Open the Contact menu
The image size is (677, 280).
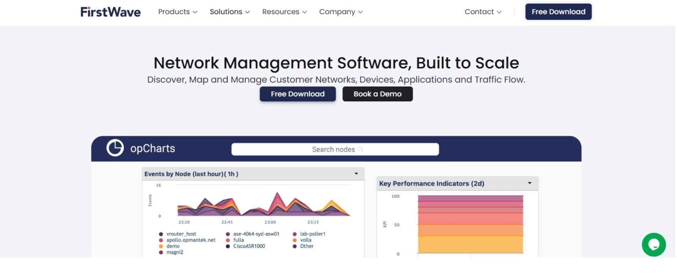pyautogui.click(x=483, y=12)
